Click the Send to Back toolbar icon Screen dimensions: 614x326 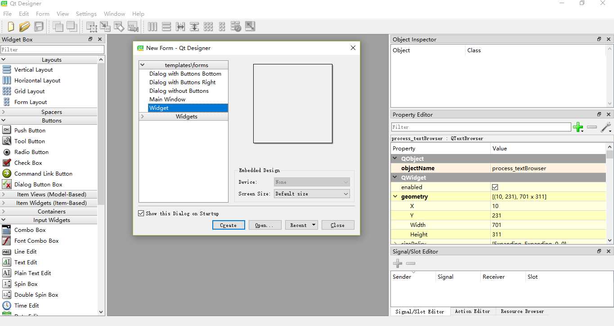click(x=58, y=27)
